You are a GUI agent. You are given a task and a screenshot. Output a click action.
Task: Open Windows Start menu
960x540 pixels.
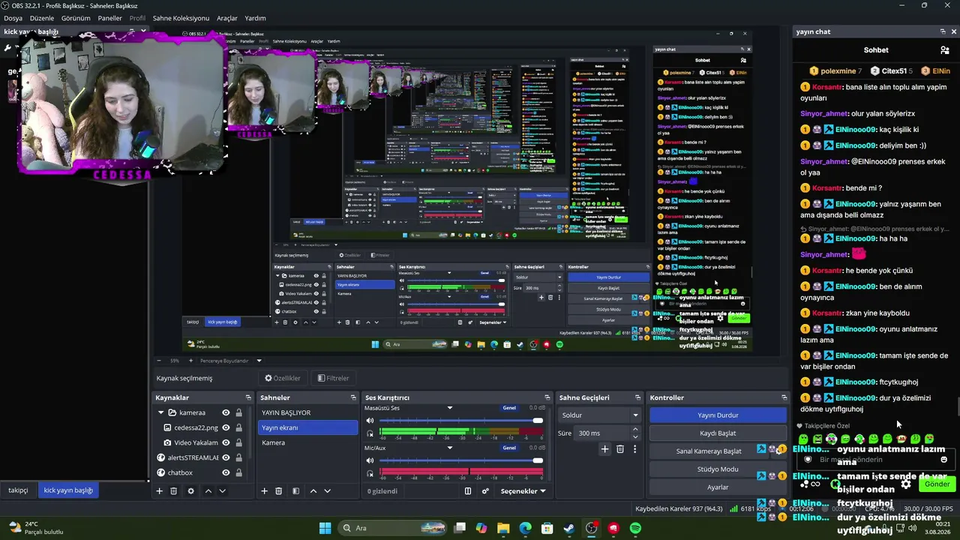pyautogui.click(x=325, y=528)
